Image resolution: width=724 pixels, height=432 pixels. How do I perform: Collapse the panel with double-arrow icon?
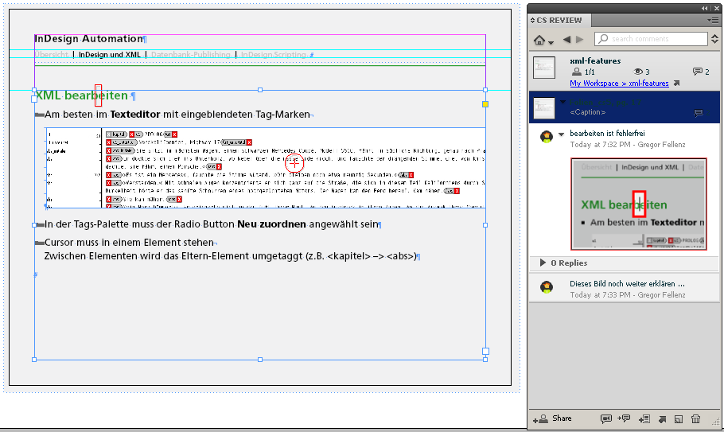coord(705,8)
